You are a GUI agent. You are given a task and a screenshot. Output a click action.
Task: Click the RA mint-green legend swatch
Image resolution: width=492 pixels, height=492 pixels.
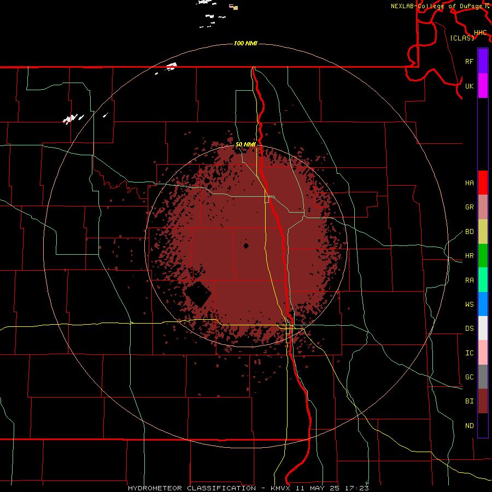point(483,280)
